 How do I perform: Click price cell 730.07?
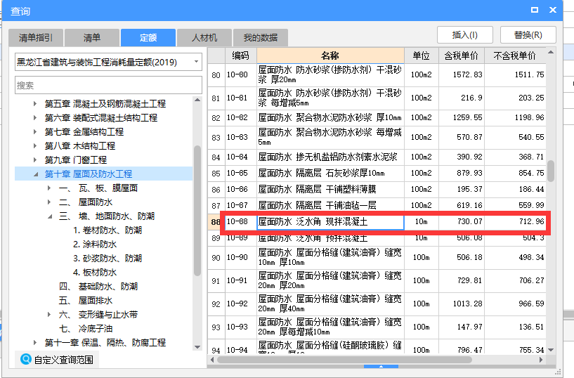click(x=462, y=222)
